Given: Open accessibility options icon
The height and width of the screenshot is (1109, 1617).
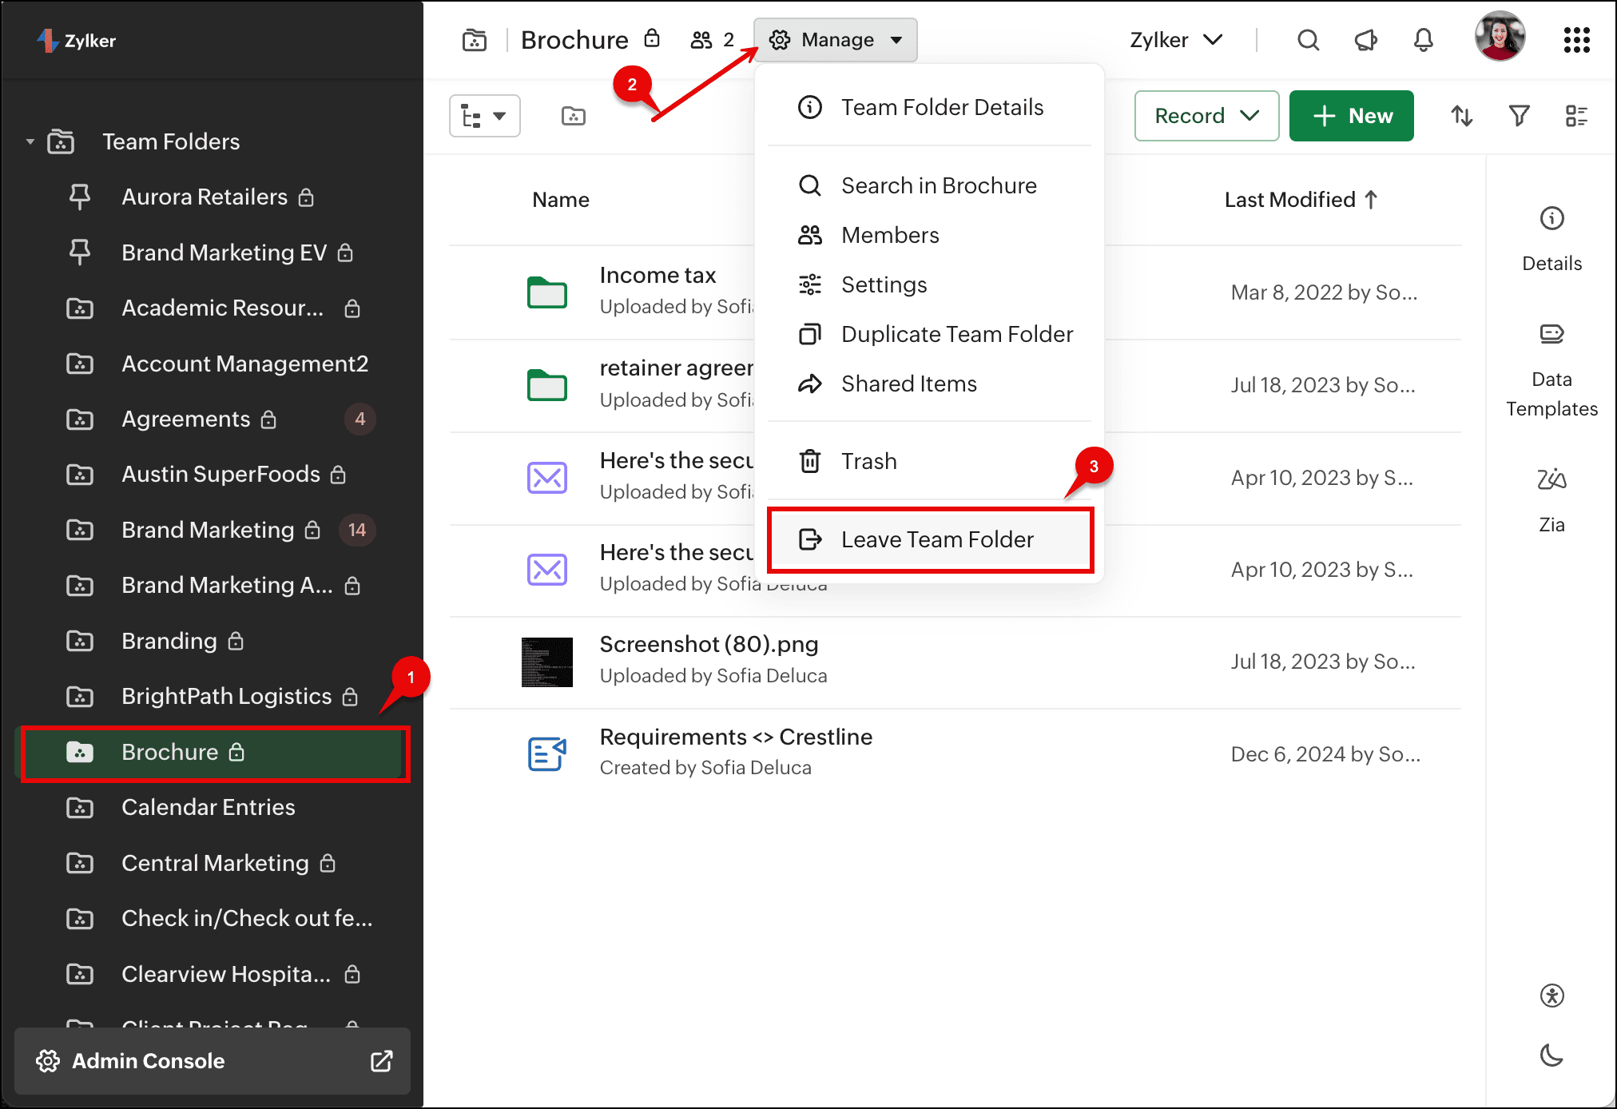Looking at the screenshot, I should (x=1551, y=996).
